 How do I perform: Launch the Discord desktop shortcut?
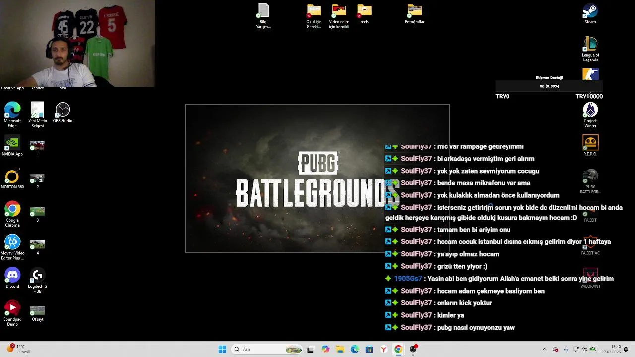click(12, 278)
